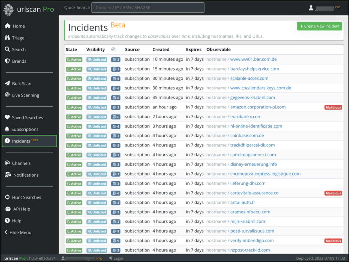Toggle Unlisted visibility on the eurobankx.com incident
Image resolution: width=349 pixels, height=262 pixels.
pos(97,117)
